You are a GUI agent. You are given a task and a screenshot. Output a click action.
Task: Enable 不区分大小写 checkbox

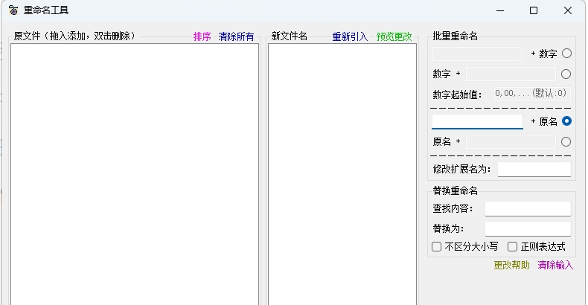pyautogui.click(x=436, y=246)
